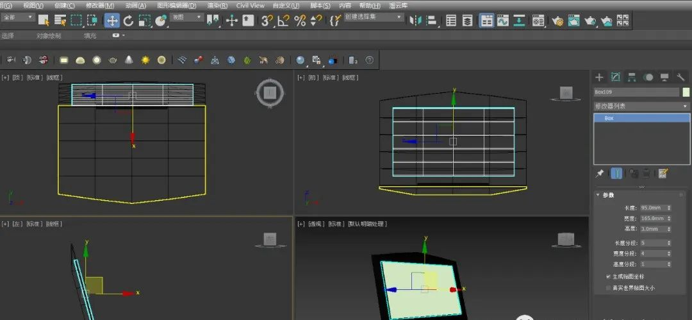Screen dimensions: 692x320
Task: Toggle the Pin Stack icon
Action: [x=599, y=174]
